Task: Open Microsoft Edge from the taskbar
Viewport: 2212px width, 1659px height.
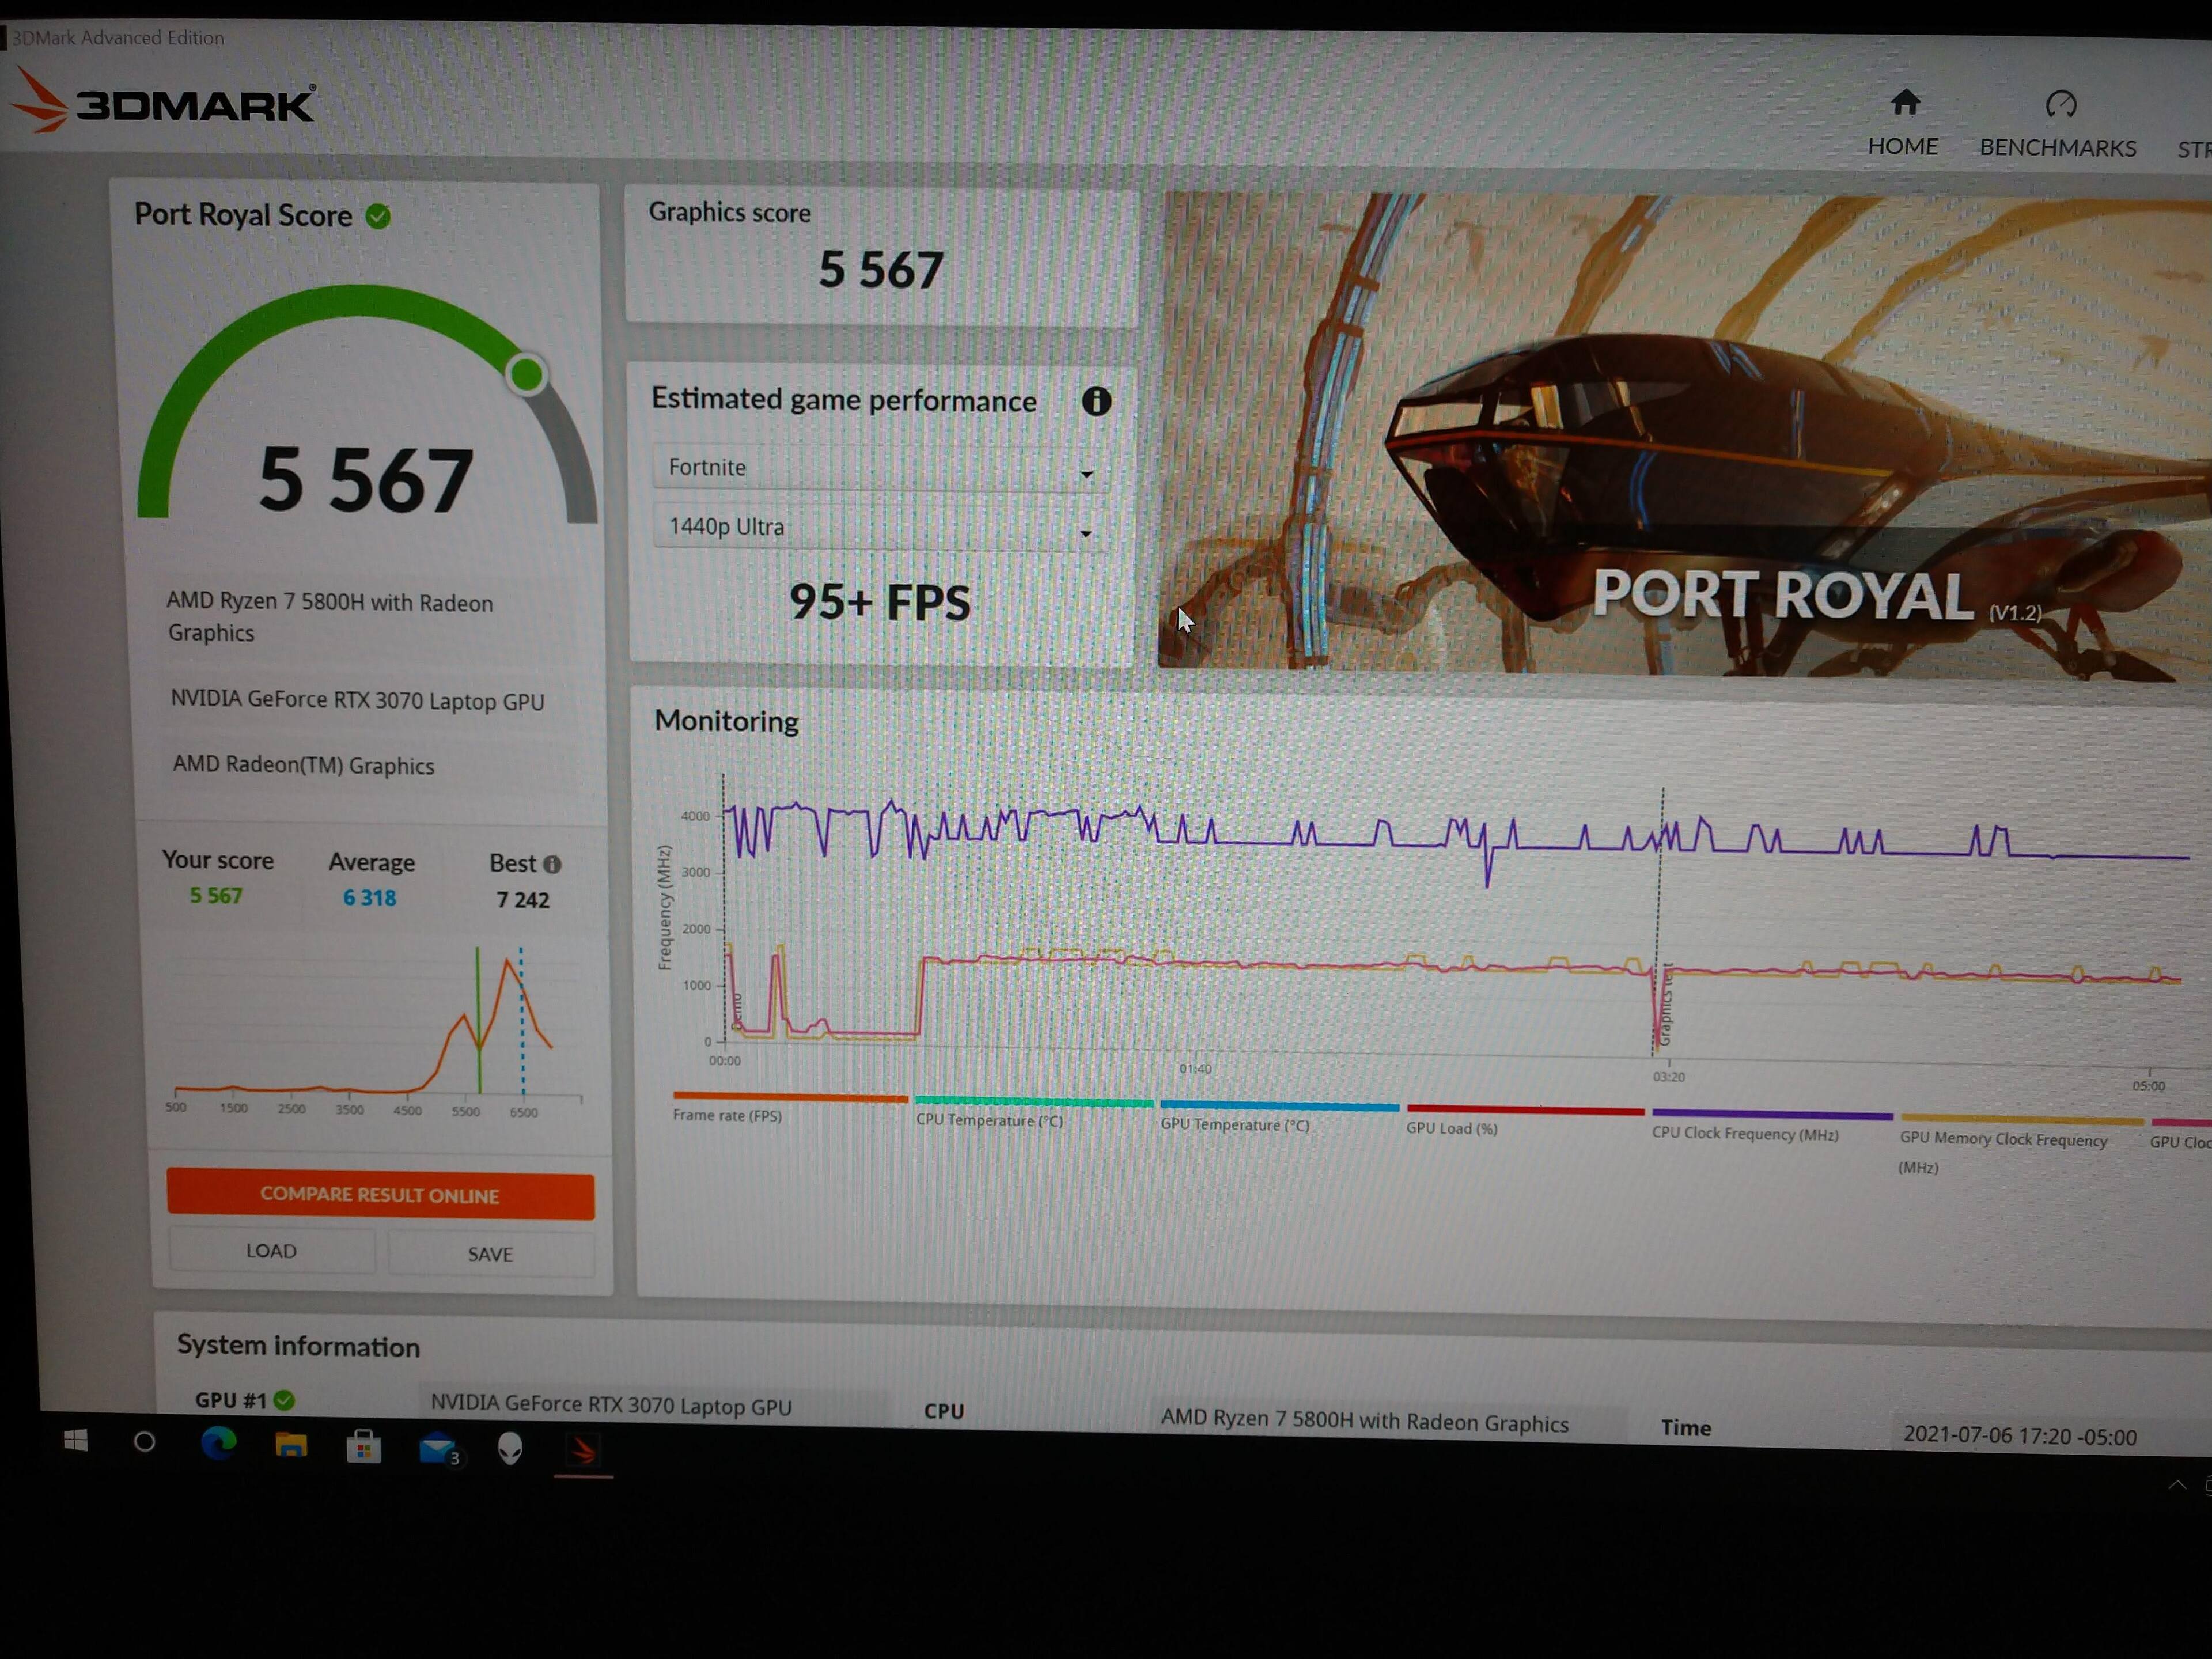Action: point(218,1443)
